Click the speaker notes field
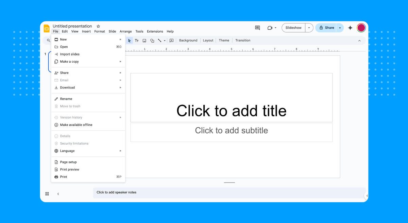 click(x=229, y=193)
